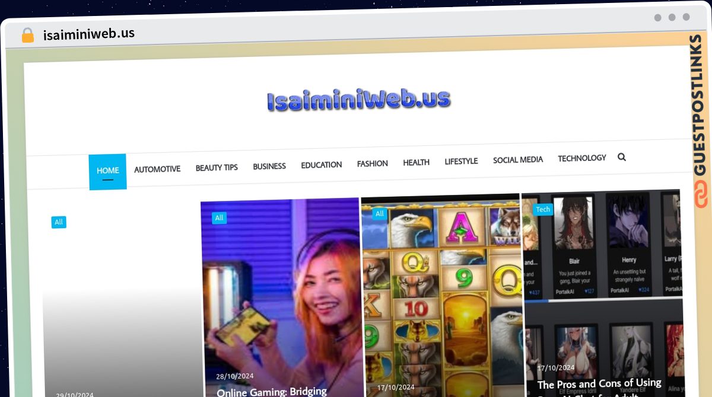
Task: Open the BUSINESS category
Action: point(269,166)
